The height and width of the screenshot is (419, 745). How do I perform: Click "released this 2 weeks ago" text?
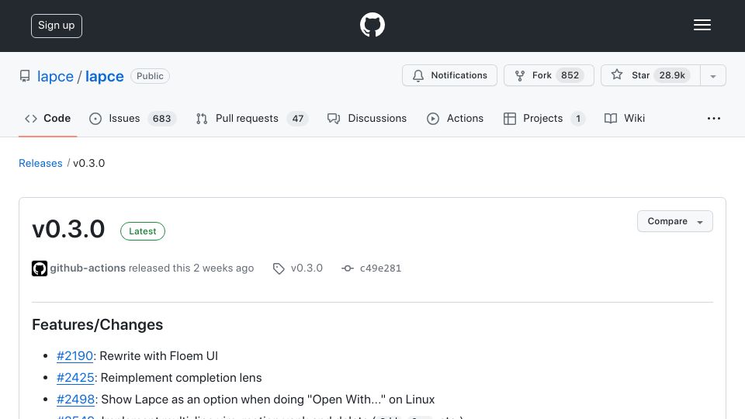[x=191, y=268]
